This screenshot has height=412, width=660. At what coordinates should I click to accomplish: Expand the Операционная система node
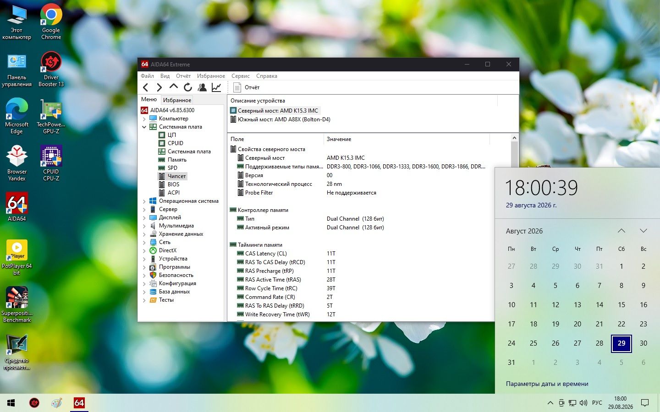click(144, 201)
